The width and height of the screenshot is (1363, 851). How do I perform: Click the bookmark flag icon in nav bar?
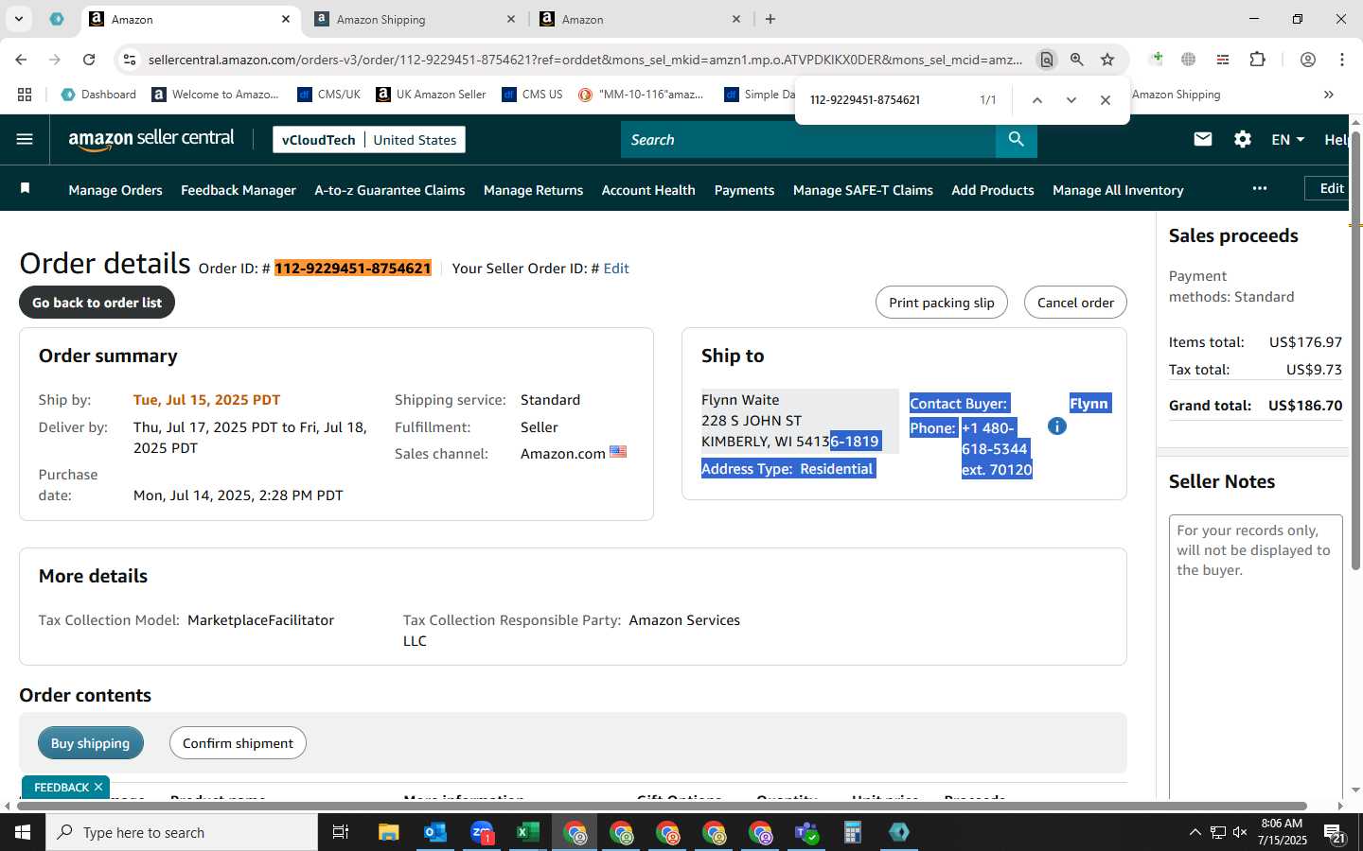(26, 188)
